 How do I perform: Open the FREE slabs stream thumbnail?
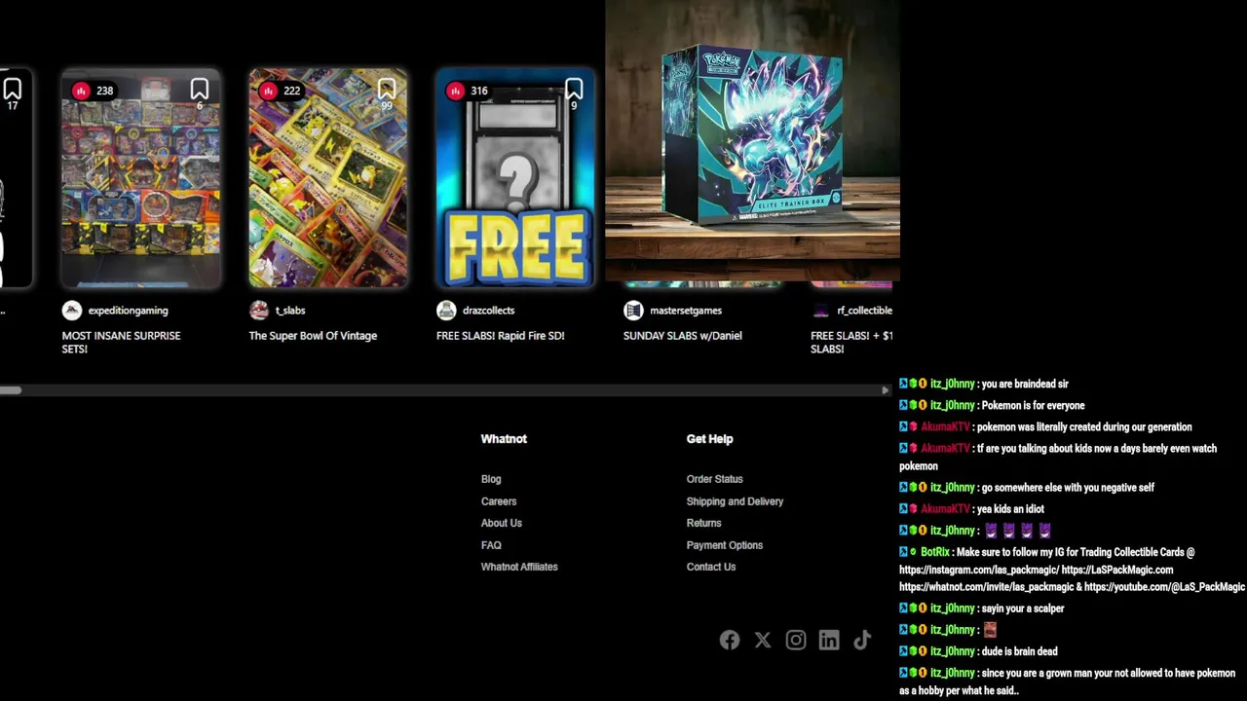tap(515, 179)
